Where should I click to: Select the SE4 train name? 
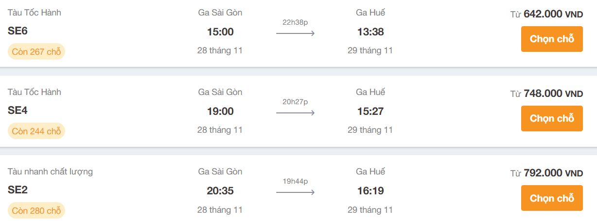click(18, 110)
